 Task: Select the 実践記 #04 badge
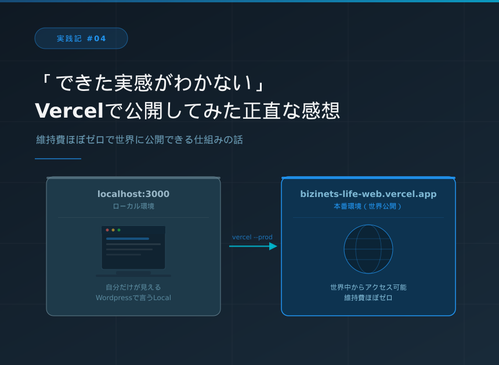pos(81,39)
